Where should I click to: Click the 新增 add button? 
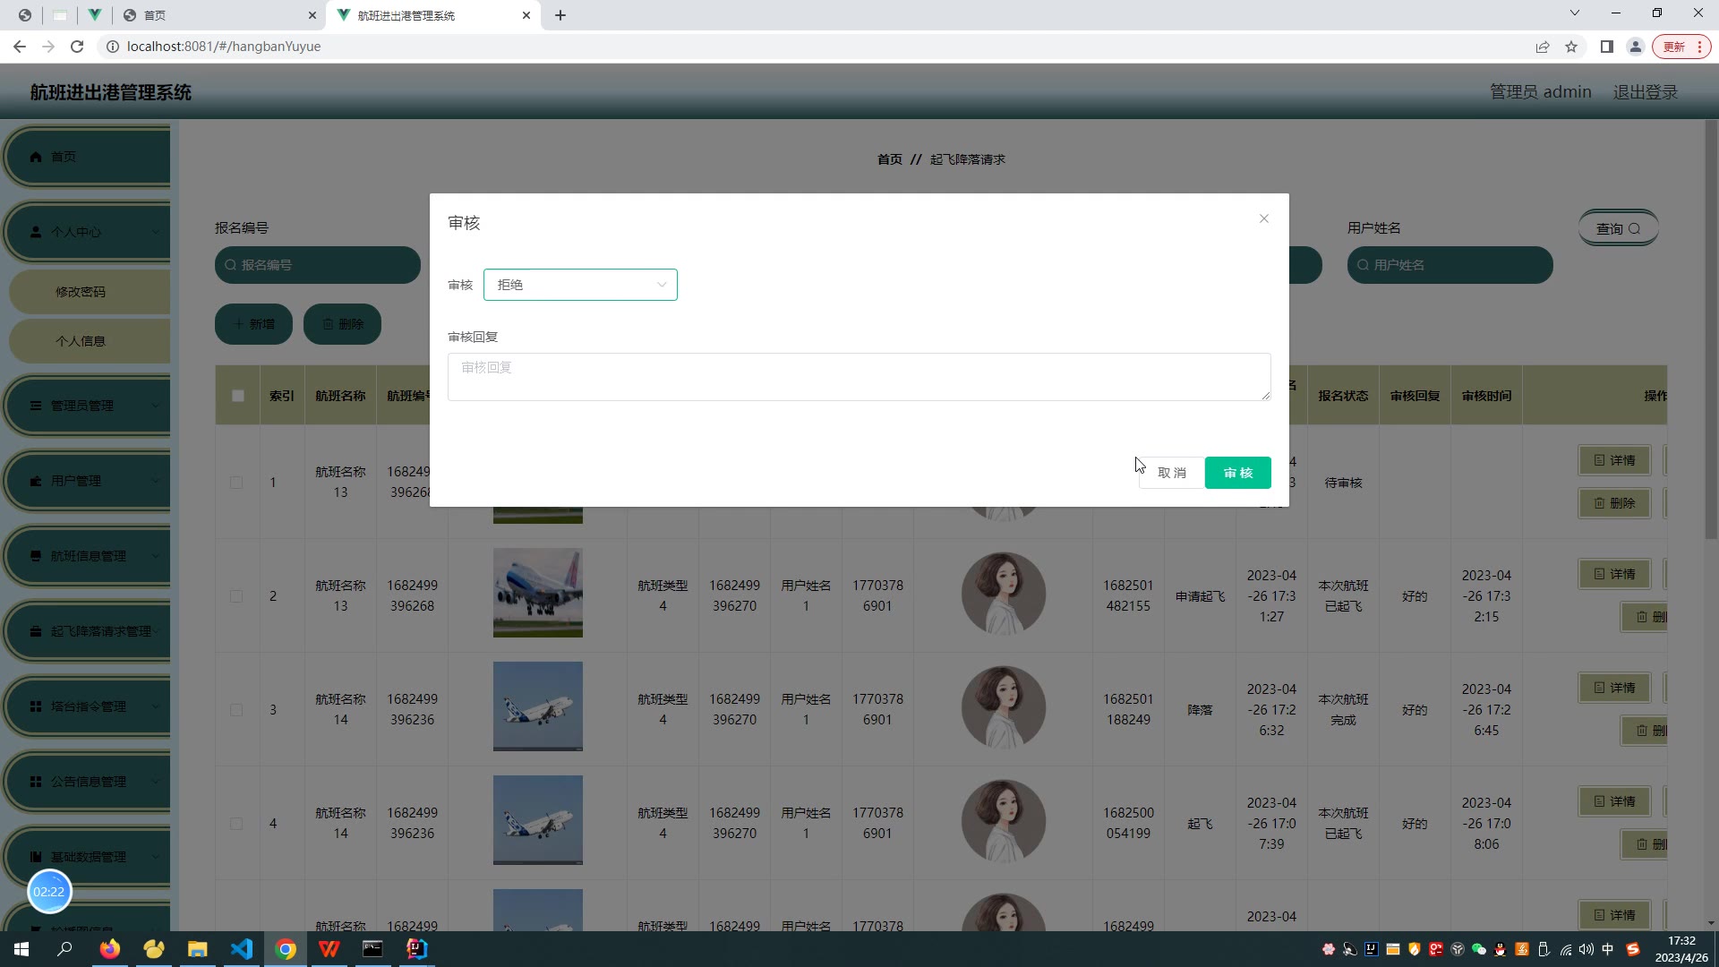(253, 324)
